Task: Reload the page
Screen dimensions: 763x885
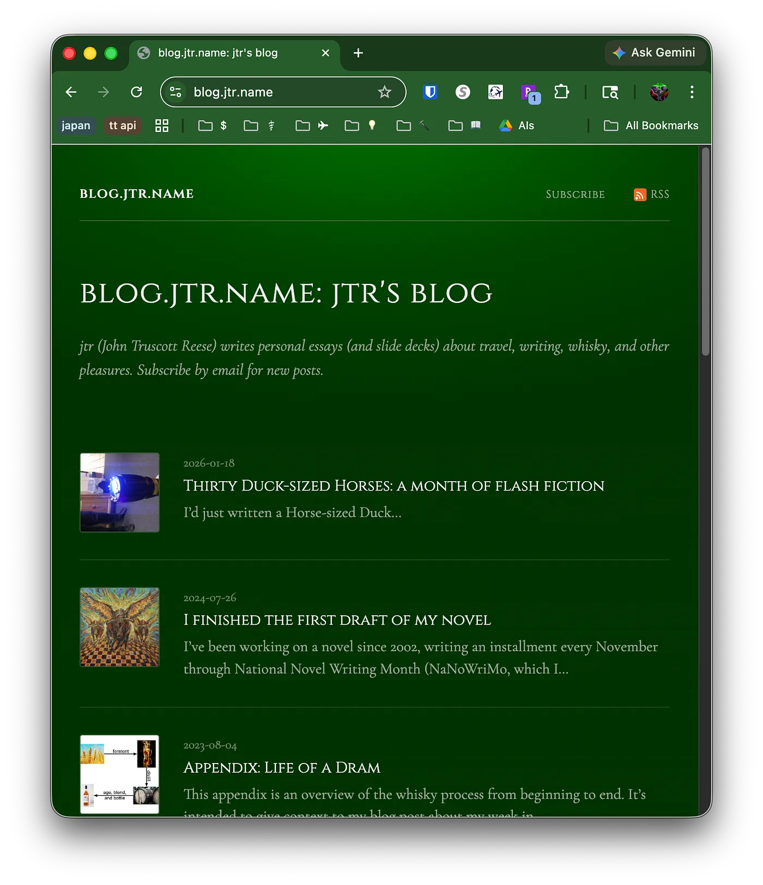Action: pyautogui.click(x=136, y=92)
